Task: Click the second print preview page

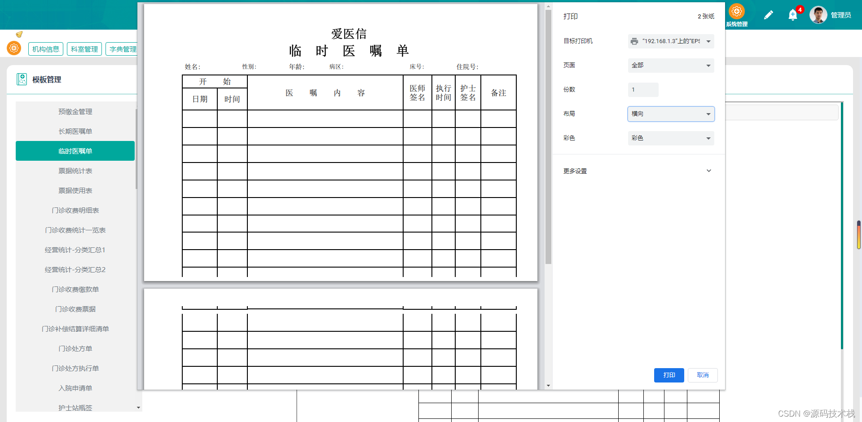Action: [x=340, y=339]
